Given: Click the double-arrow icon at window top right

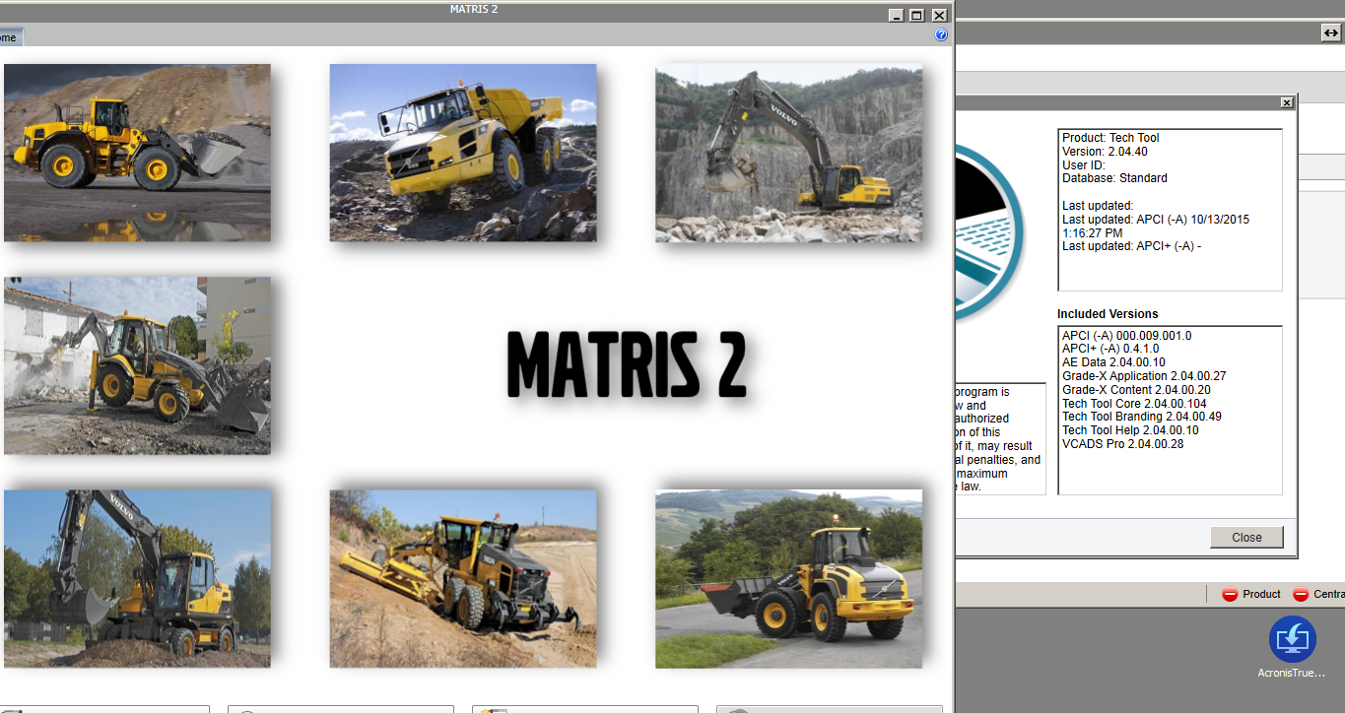Looking at the screenshot, I should [1331, 32].
